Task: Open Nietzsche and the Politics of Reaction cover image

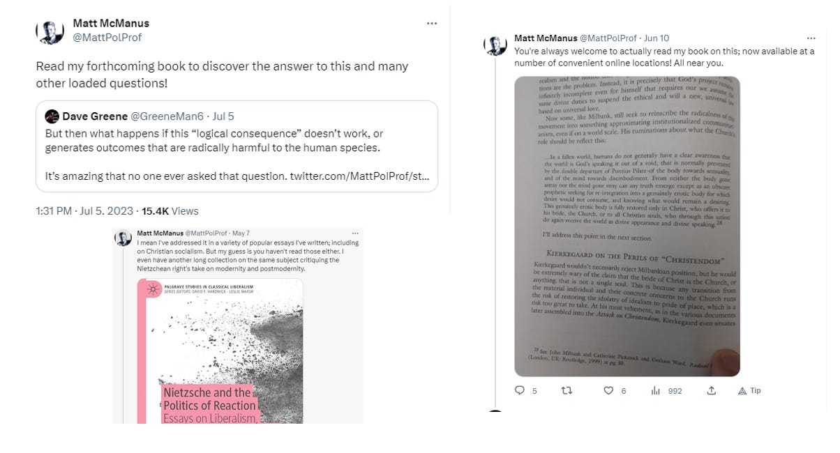Action: click(x=220, y=351)
